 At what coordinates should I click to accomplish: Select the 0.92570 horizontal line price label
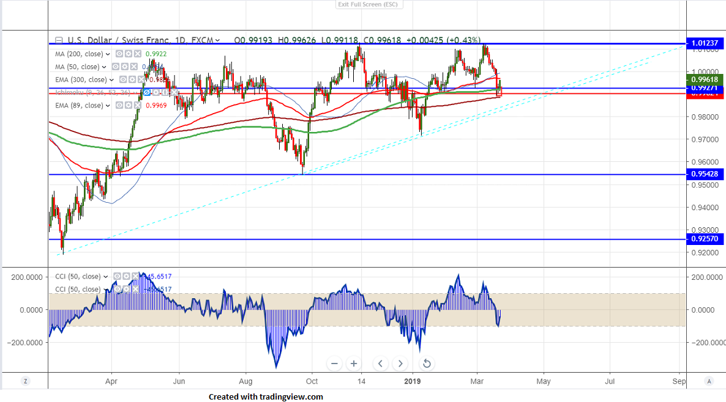point(705,239)
